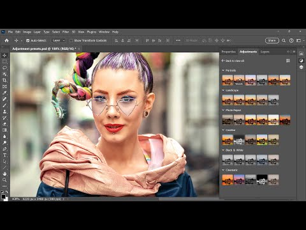Apply the last Photo Repair preset thumbnail
Image resolution: width=306 pixels, height=230 pixels.
pyautogui.click(x=285, y=119)
